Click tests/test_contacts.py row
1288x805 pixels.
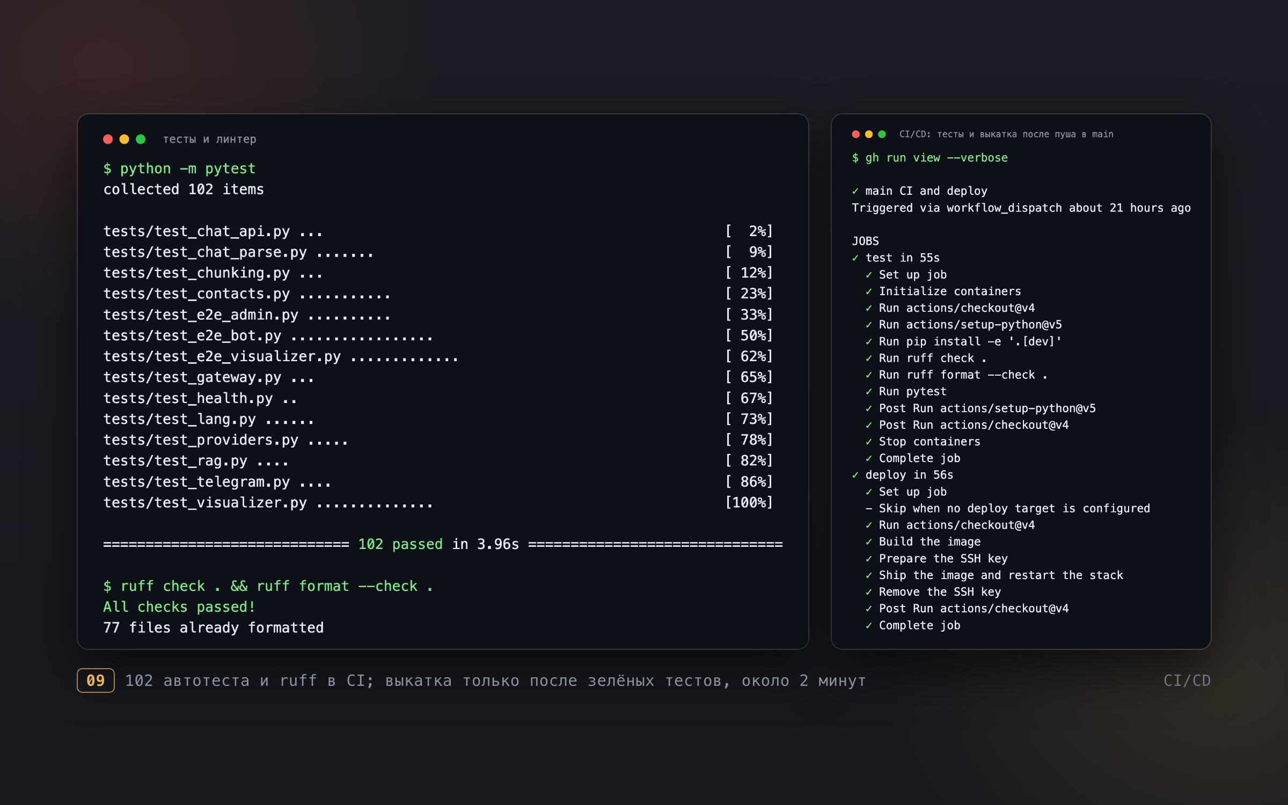click(438, 294)
